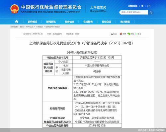Click the magnifier search button

click(151, 12)
